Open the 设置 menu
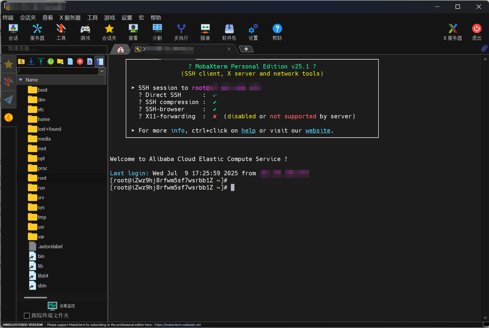Screen dimensions: 489x328 127,17
